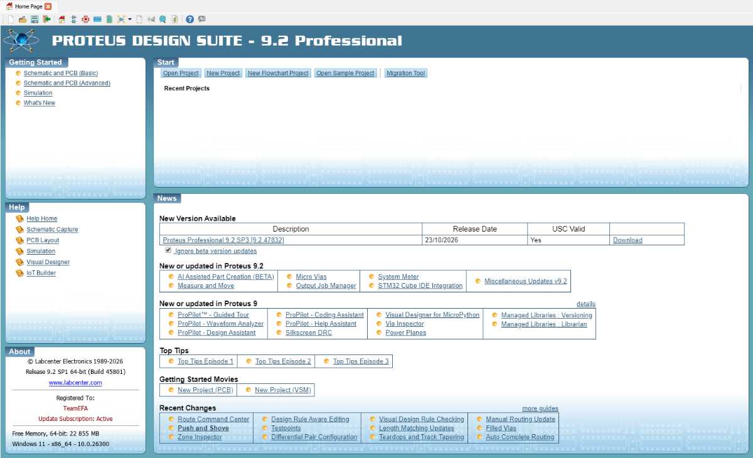Click the Open Sample Project button
The height and width of the screenshot is (458, 753).
click(x=345, y=73)
